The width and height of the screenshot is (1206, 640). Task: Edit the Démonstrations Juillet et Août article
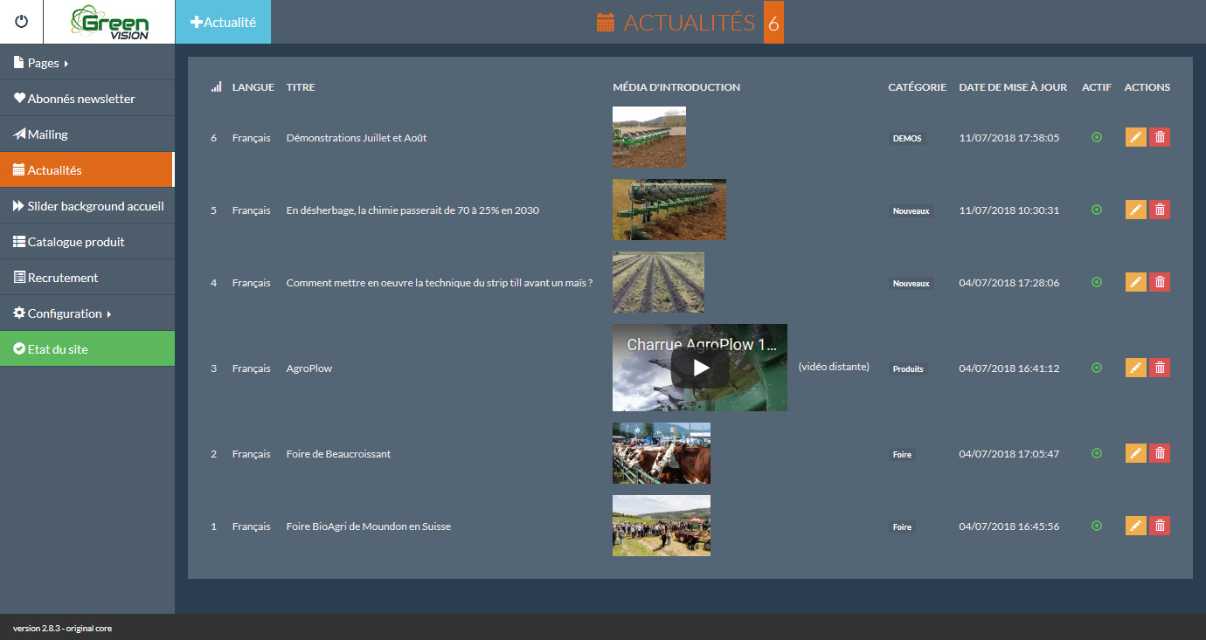tap(1135, 137)
